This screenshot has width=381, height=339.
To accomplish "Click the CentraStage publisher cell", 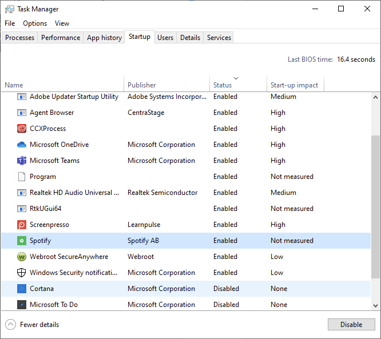I will point(146,113).
